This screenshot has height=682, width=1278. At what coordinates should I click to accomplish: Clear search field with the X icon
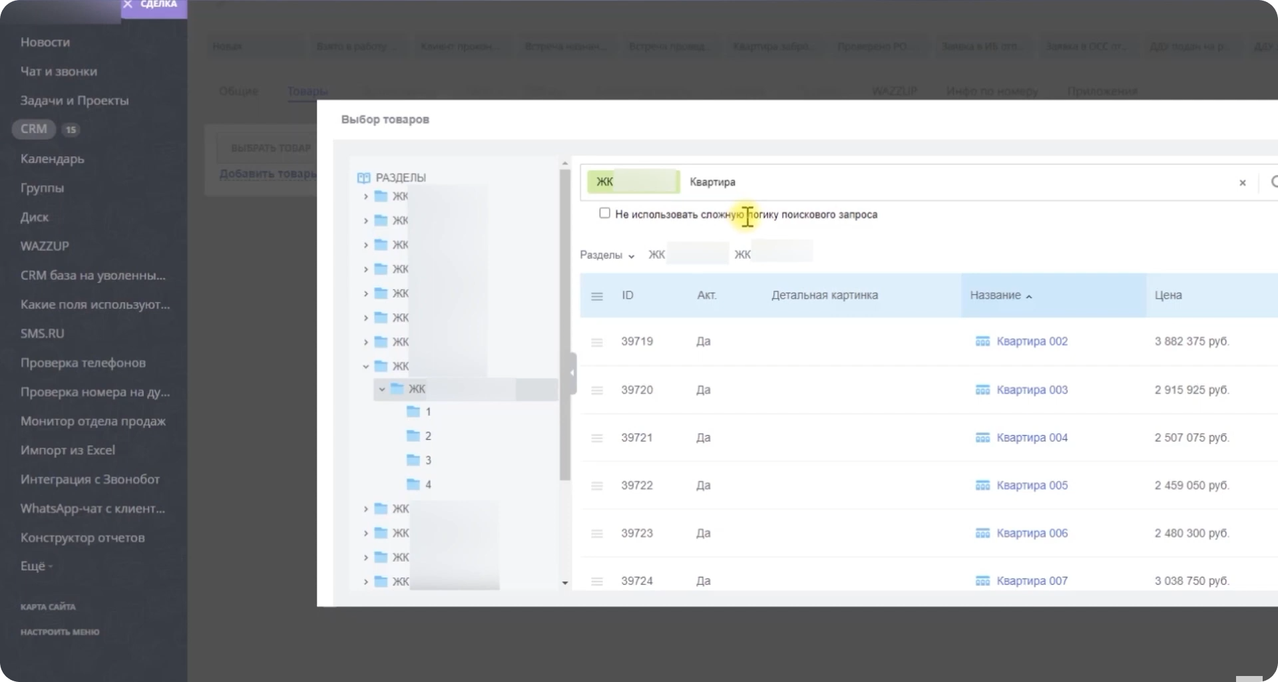pyautogui.click(x=1242, y=183)
